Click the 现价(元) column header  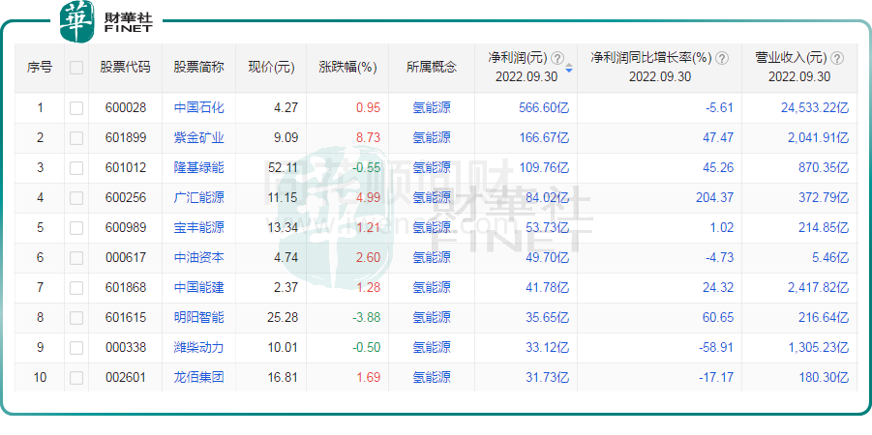tap(271, 68)
